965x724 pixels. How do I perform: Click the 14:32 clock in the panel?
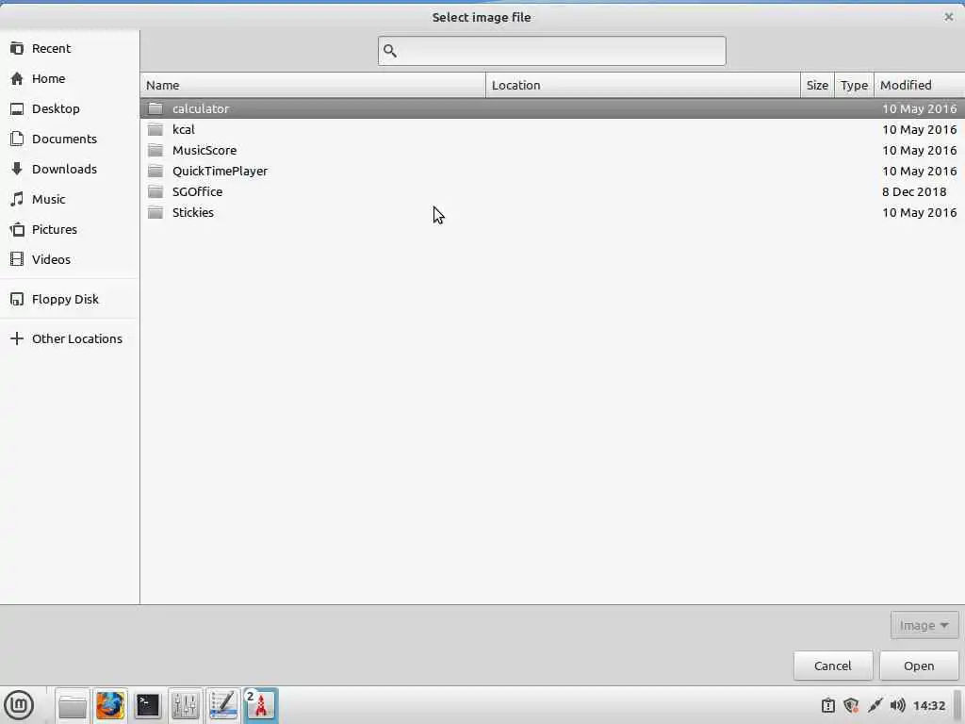click(x=928, y=705)
